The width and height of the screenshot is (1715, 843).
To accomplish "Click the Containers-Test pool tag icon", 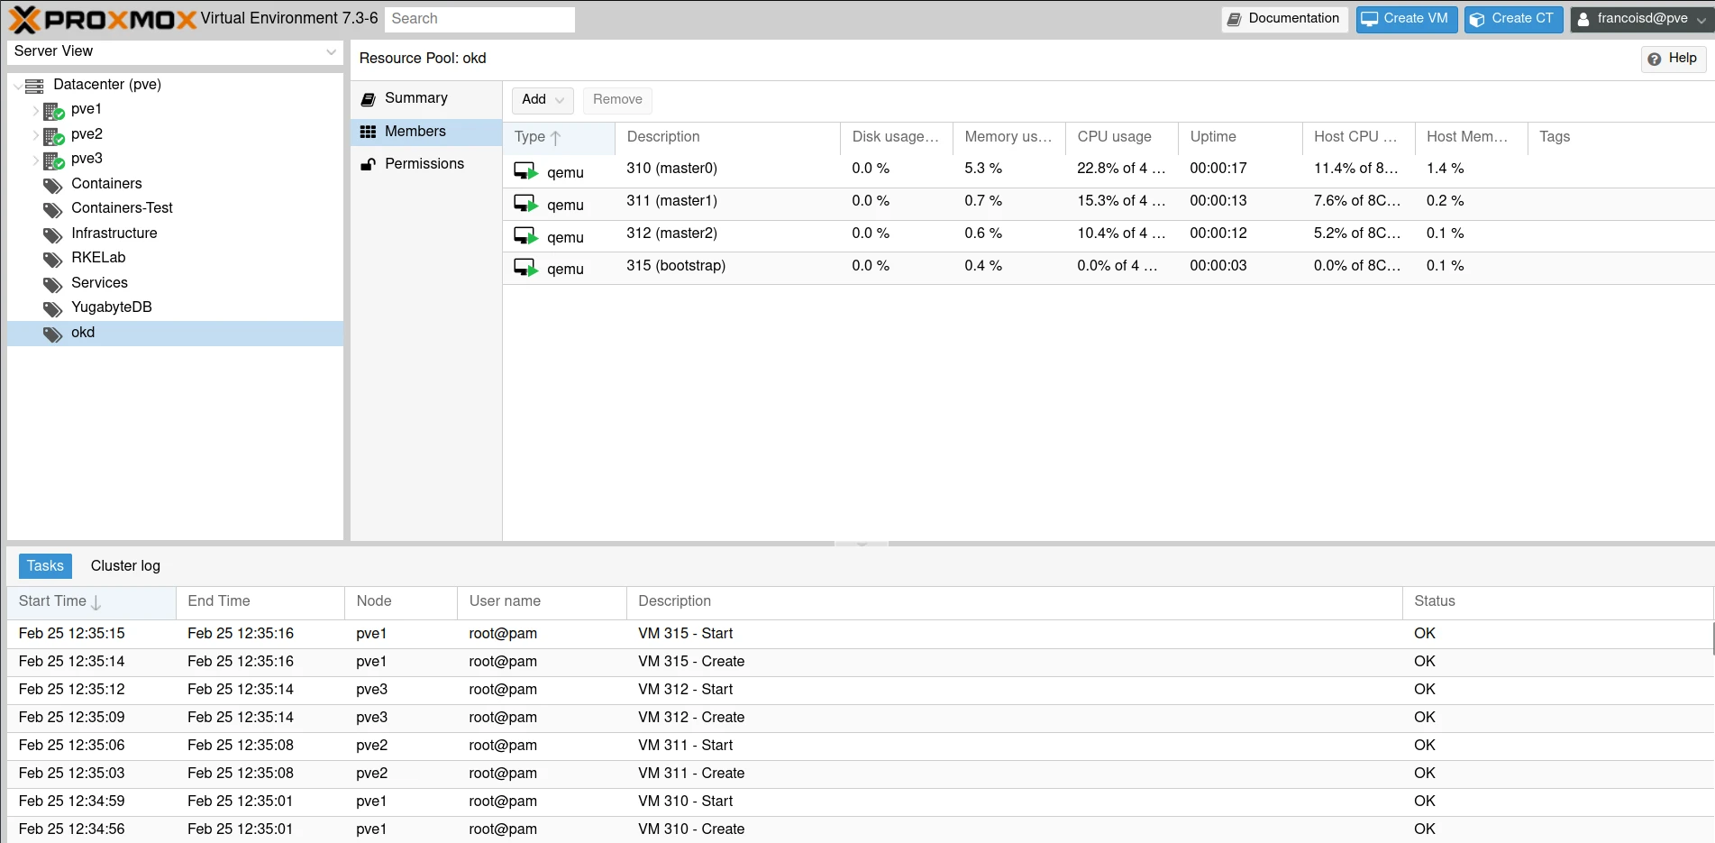I will (53, 210).
